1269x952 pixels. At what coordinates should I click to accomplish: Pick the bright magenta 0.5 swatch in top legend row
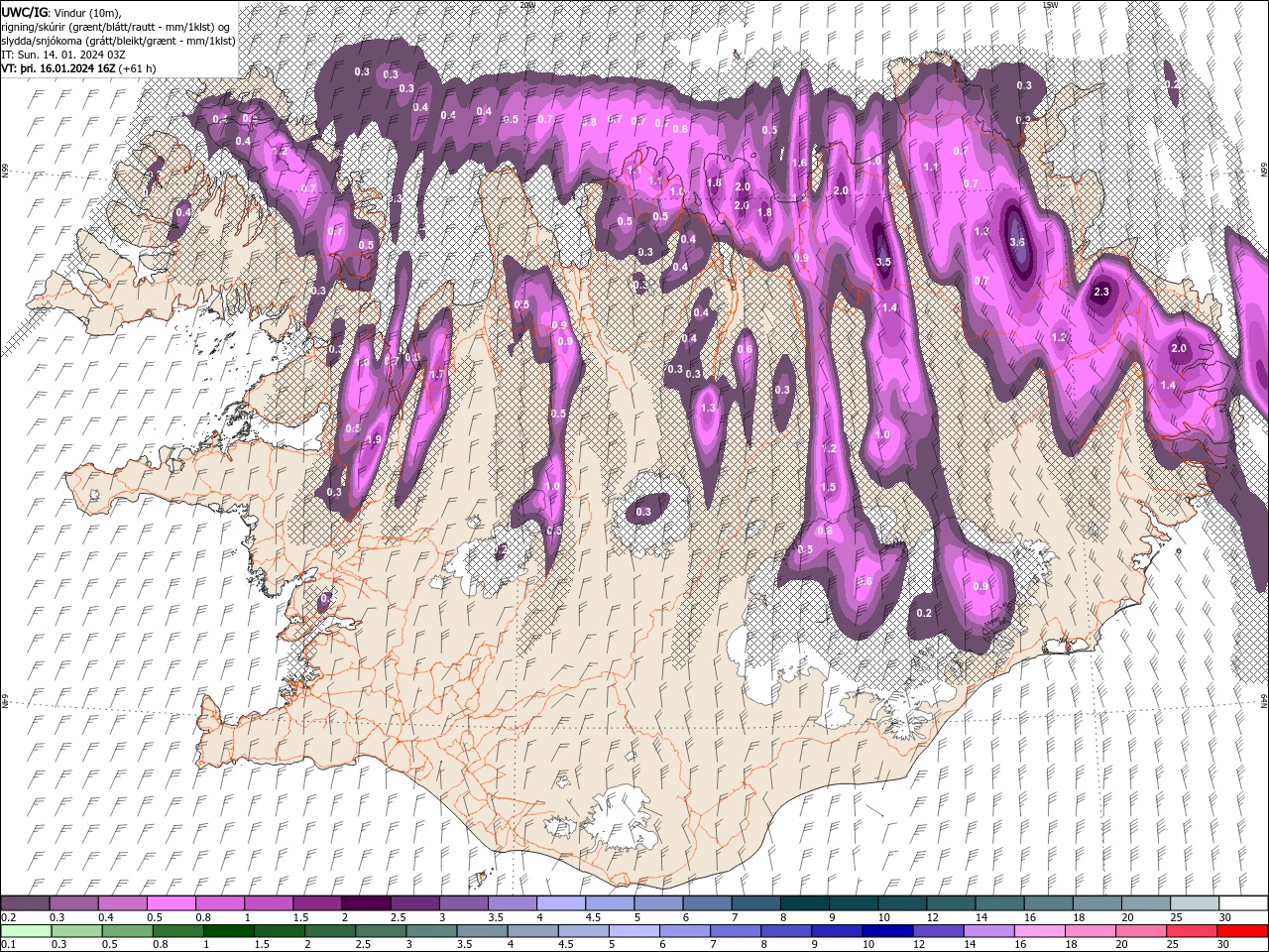[171, 903]
